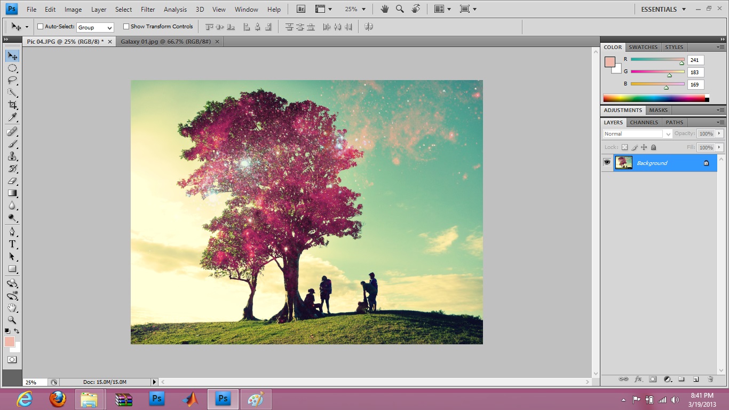
Task: Switch to the Galaxy 01.jpg document tab
Action: [165, 42]
